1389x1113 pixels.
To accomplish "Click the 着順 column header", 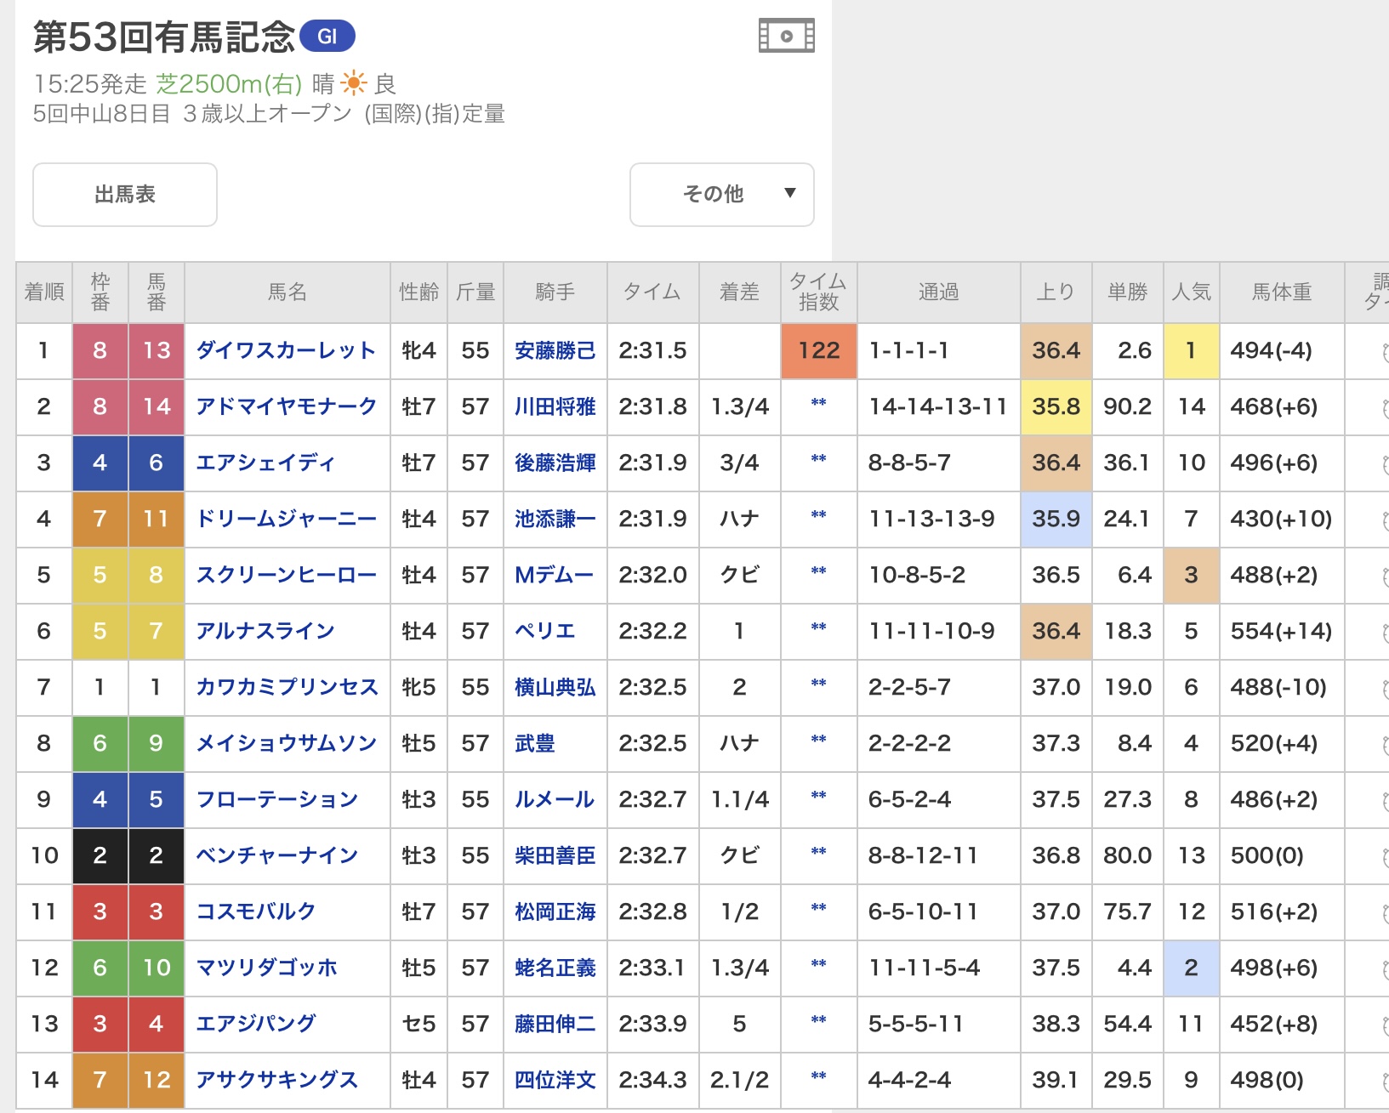I will [x=44, y=292].
